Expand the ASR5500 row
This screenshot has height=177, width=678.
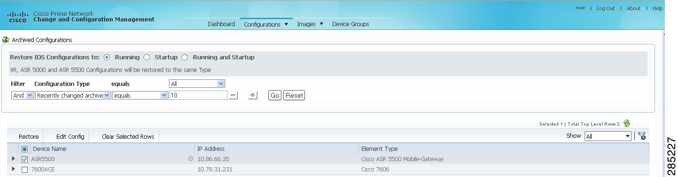click(13, 159)
